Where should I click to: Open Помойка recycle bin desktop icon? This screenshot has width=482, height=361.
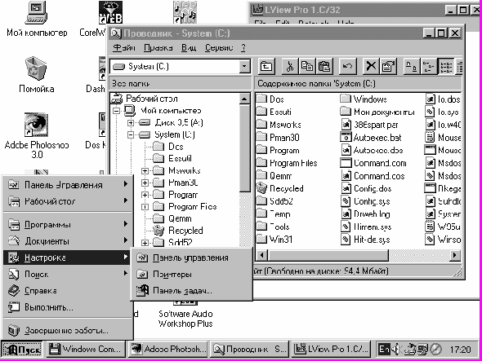[36, 75]
